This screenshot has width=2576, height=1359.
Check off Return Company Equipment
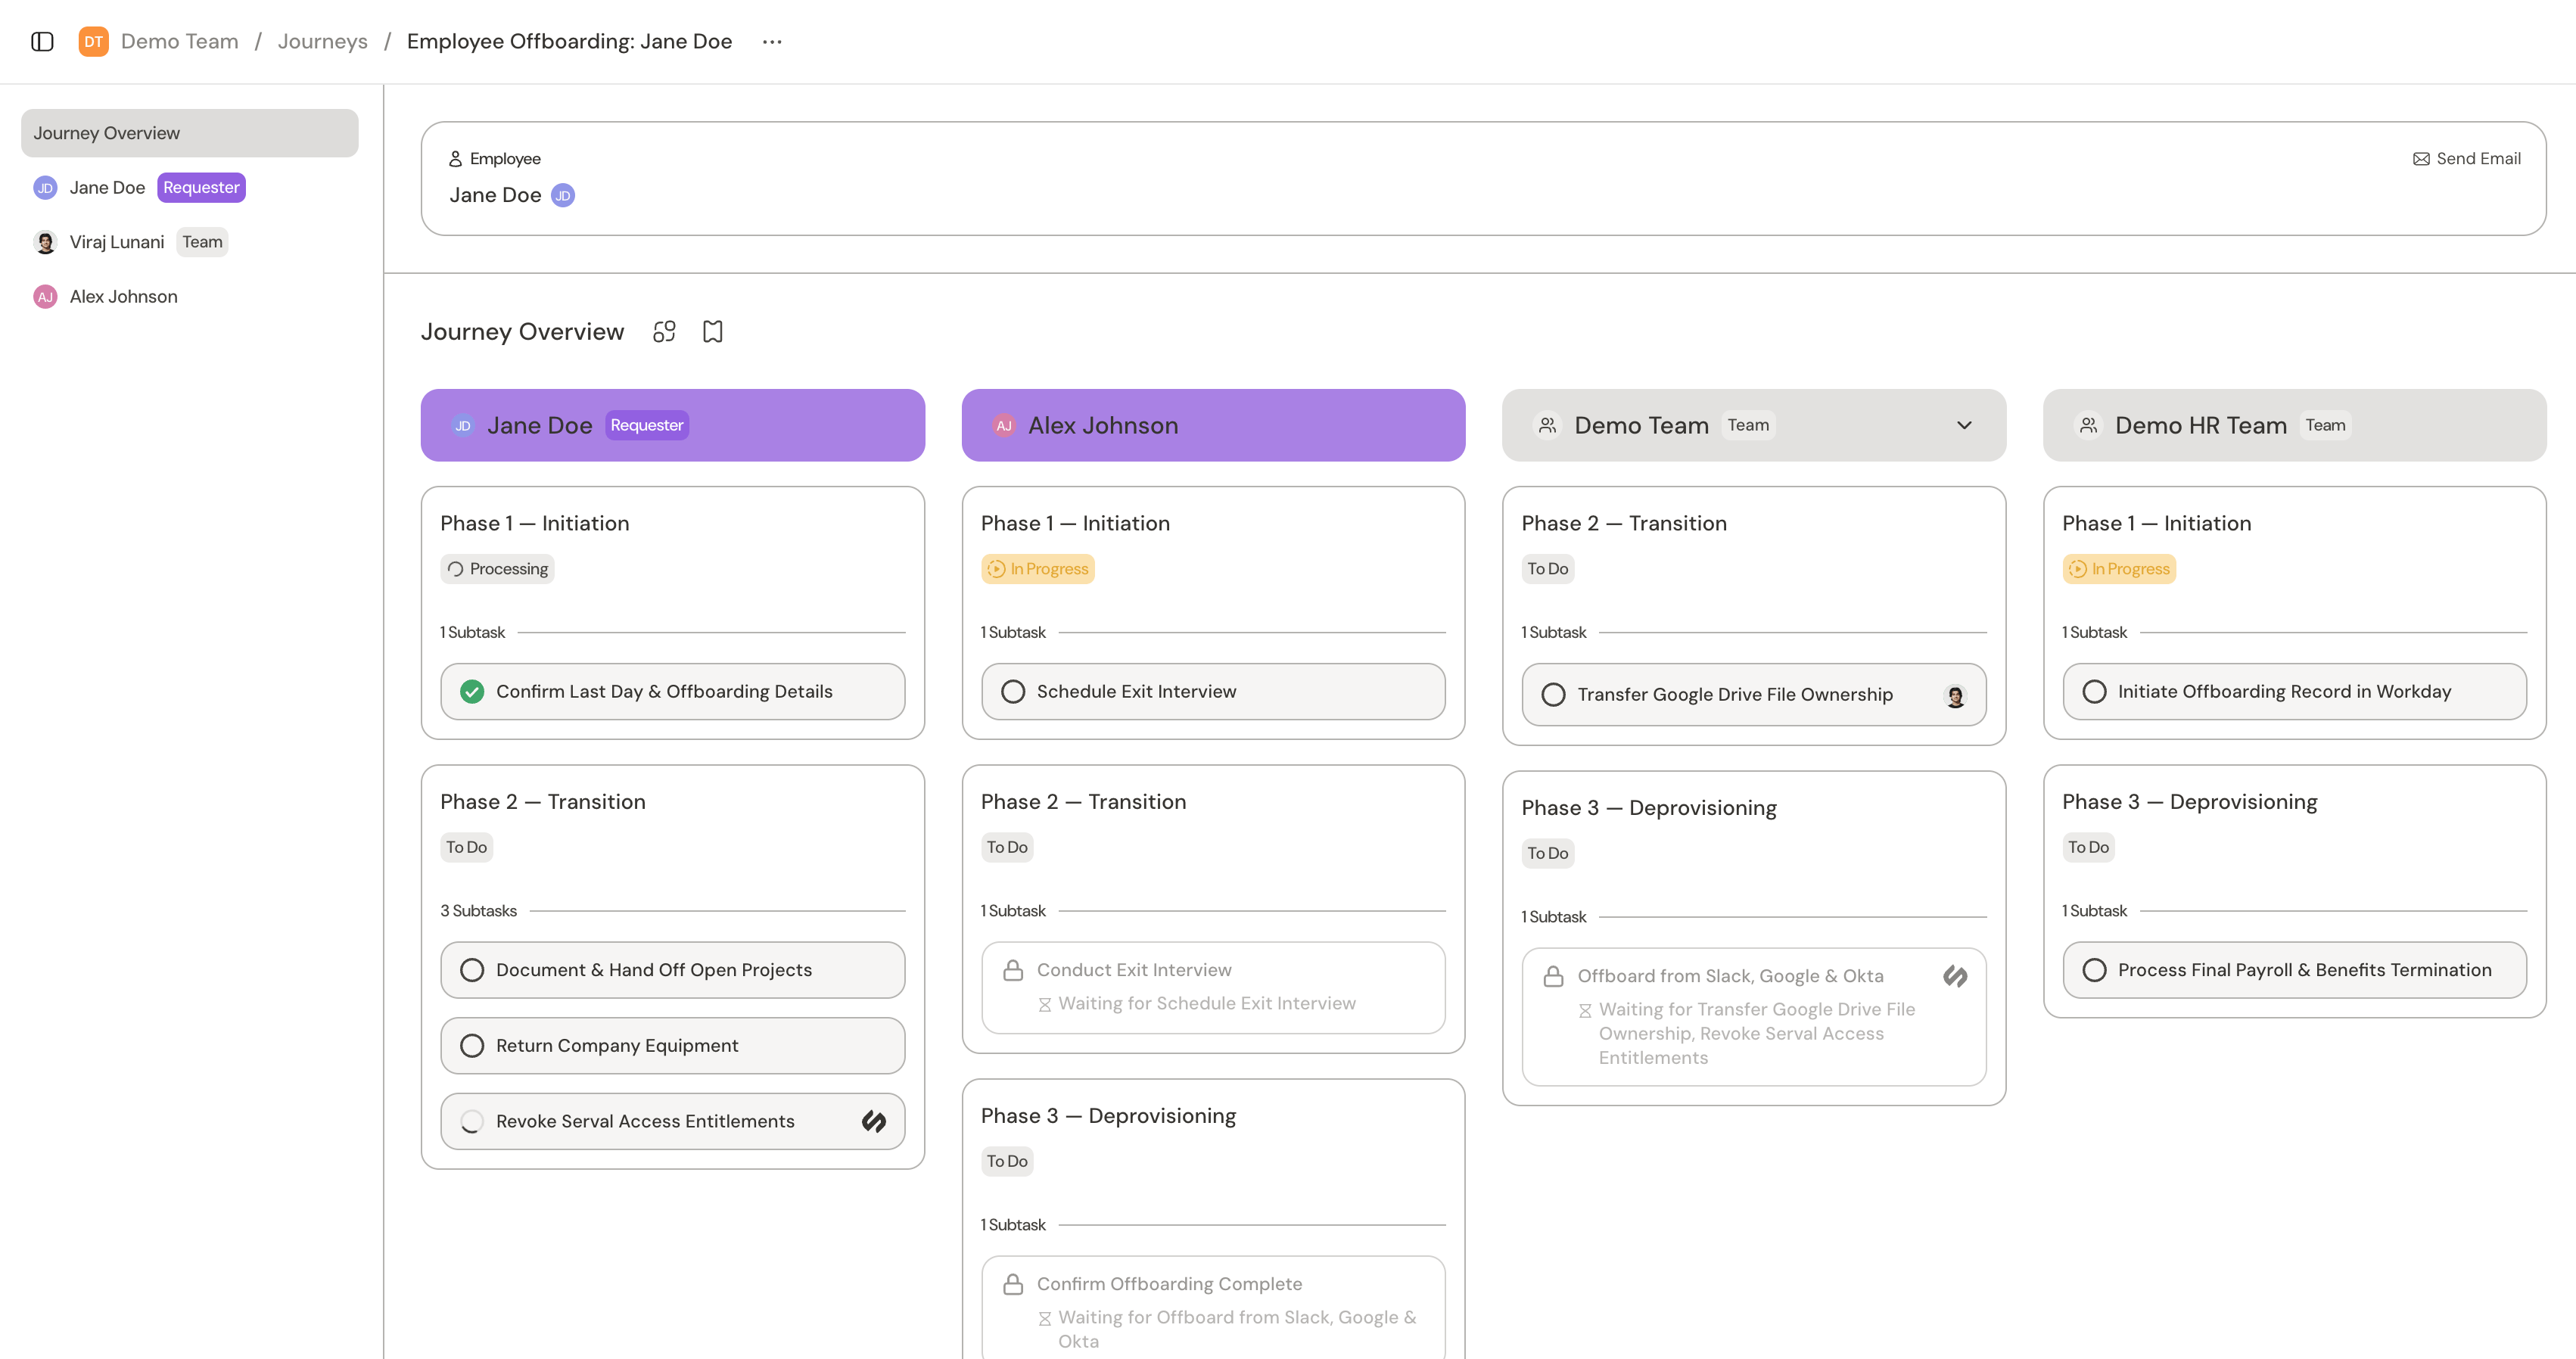click(472, 1046)
